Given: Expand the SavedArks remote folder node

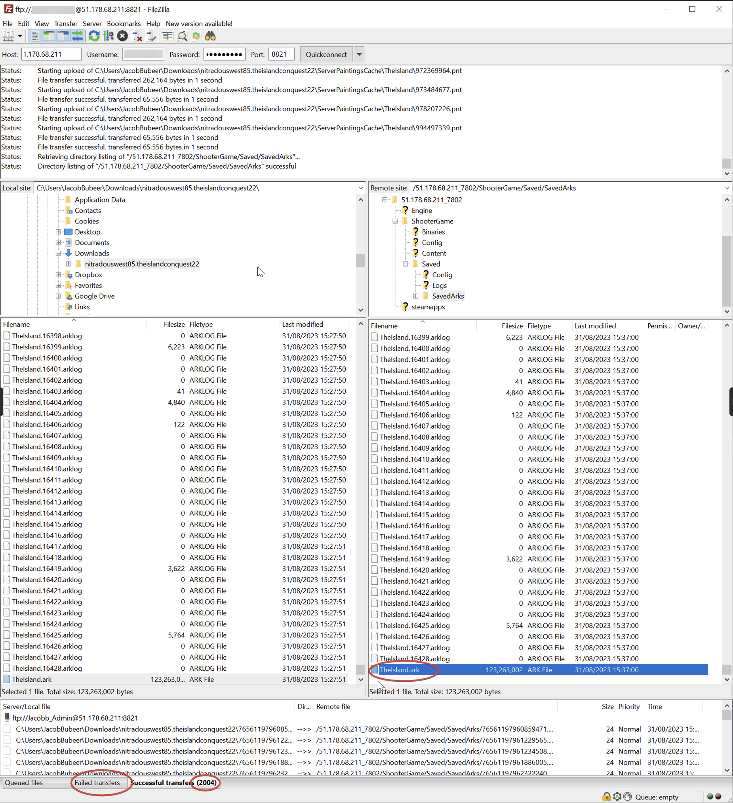Looking at the screenshot, I should click(x=416, y=296).
